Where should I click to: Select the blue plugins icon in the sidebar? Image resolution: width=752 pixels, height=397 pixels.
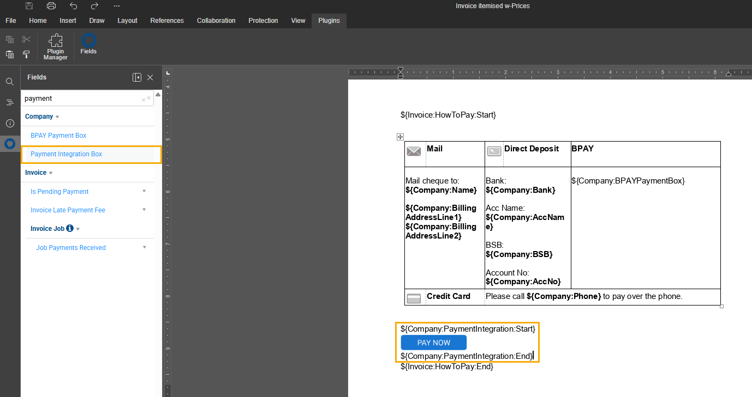point(9,144)
